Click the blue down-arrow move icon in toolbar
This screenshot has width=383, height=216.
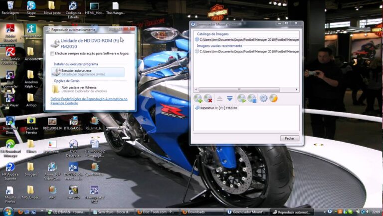click(x=229, y=98)
